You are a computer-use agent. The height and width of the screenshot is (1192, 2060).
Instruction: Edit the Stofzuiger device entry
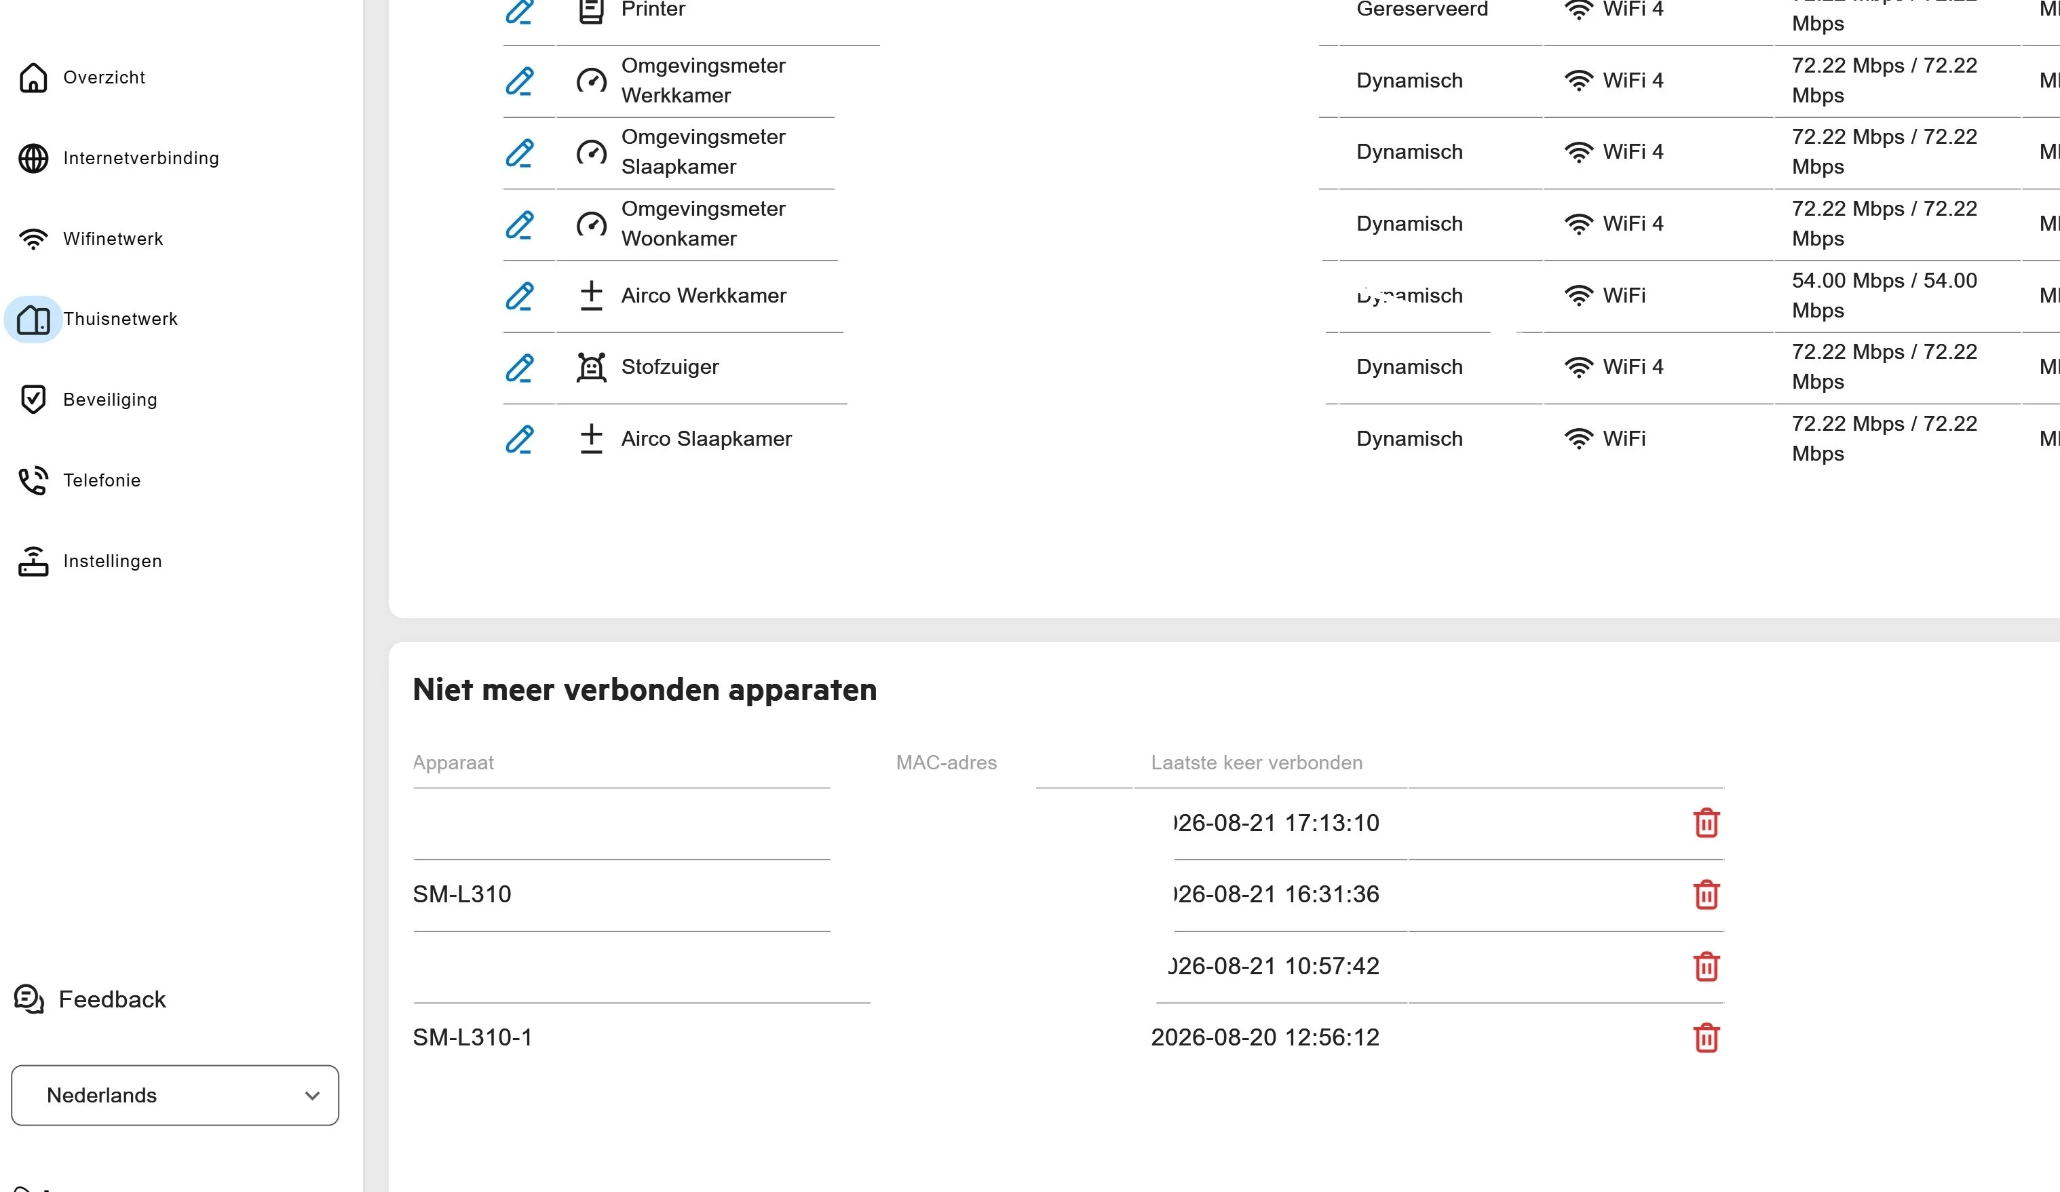520,368
